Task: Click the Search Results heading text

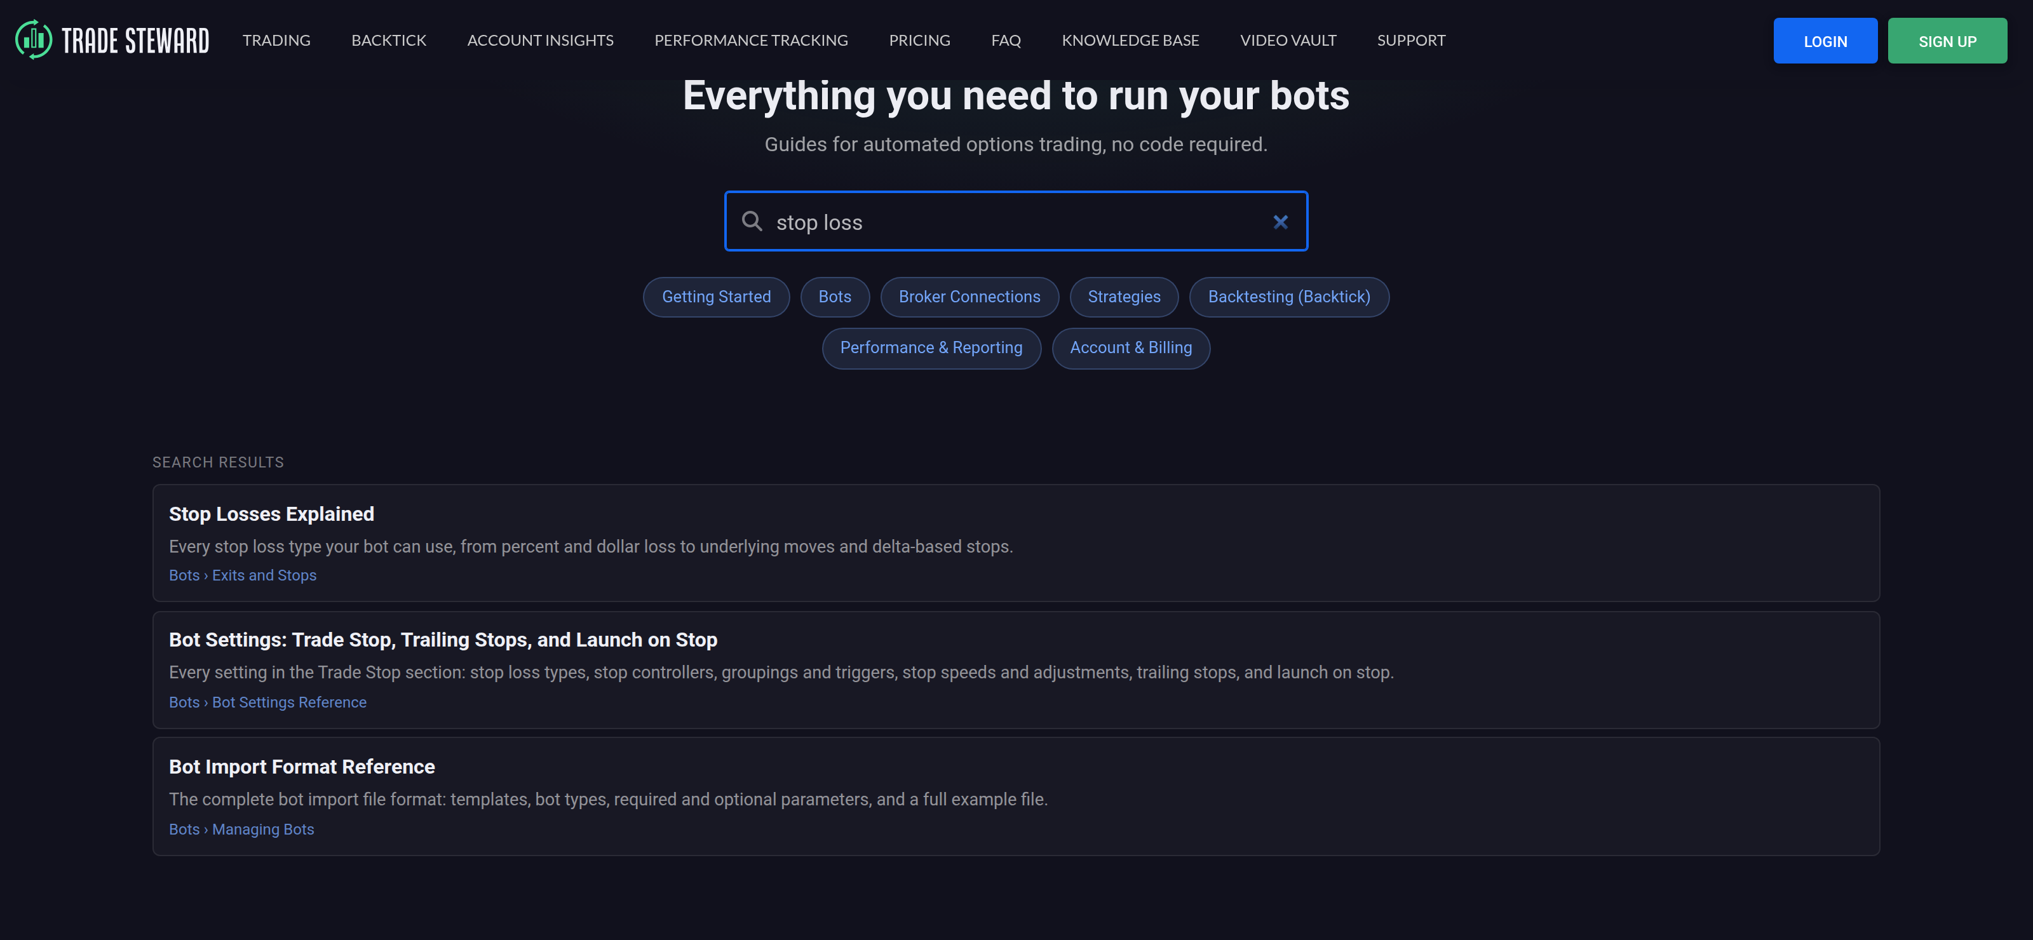Action: (218, 462)
